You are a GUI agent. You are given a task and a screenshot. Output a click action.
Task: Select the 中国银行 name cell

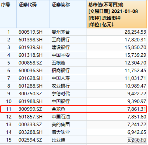(x=68, y=101)
